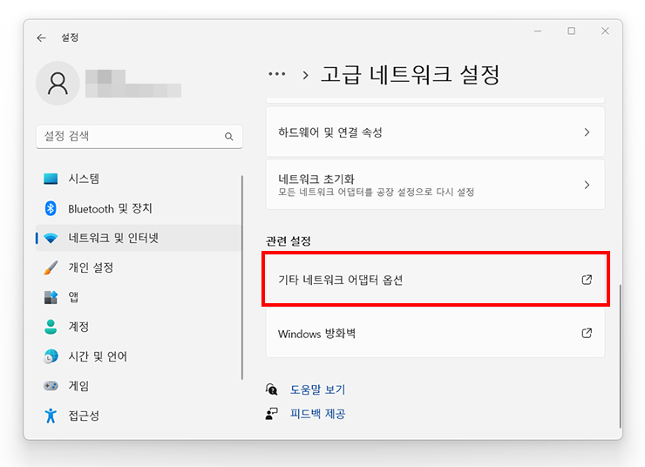Click the globe clock 시간 icon
Image resolution: width=645 pixels, height=467 pixels.
51,356
